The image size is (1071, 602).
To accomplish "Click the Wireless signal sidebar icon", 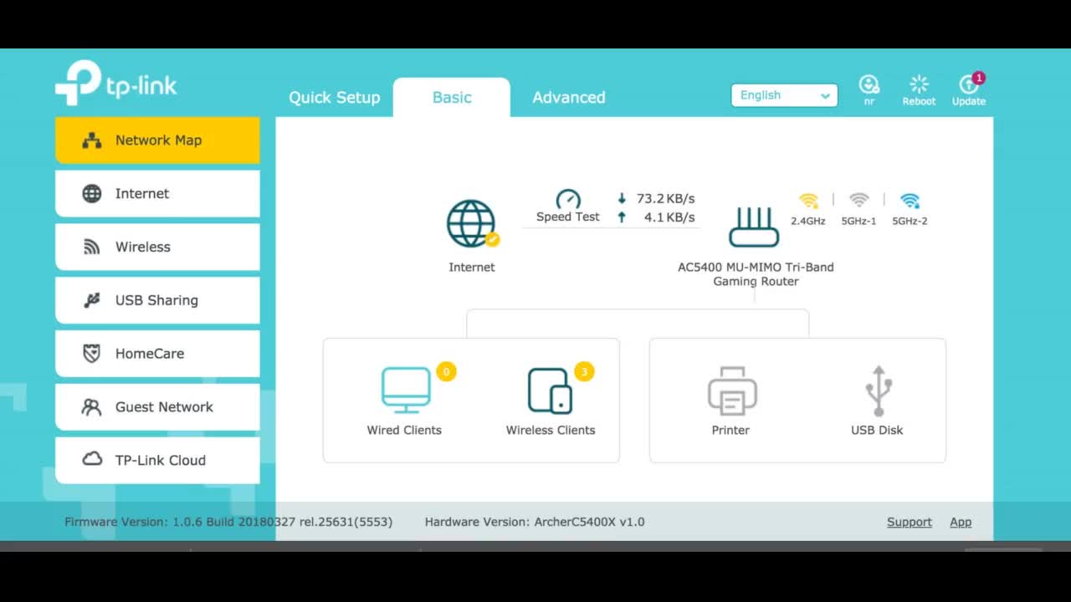I will [x=92, y=247].
